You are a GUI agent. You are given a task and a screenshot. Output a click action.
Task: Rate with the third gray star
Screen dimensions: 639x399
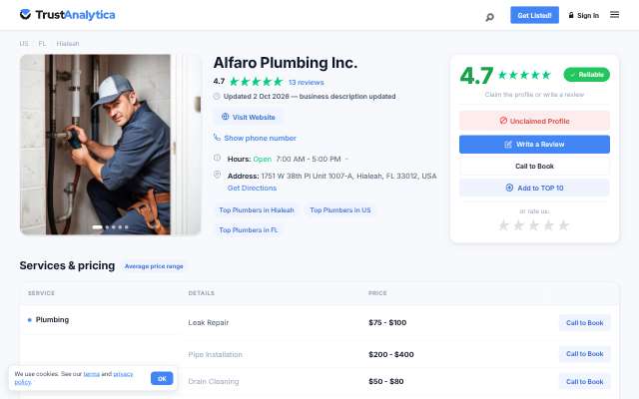coord(534,225)
